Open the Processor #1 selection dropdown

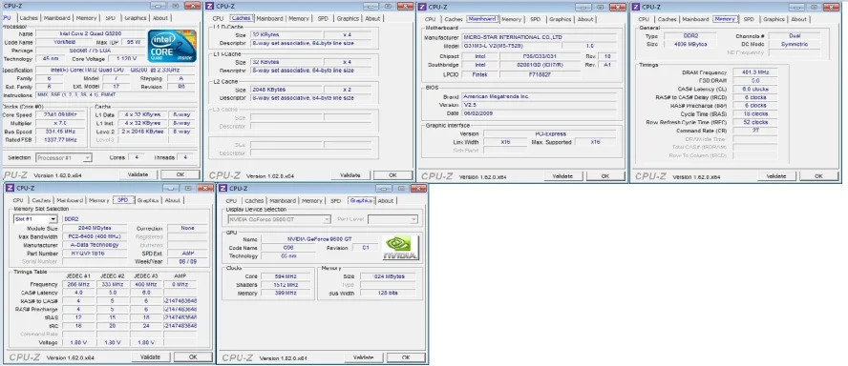(64, 157)
